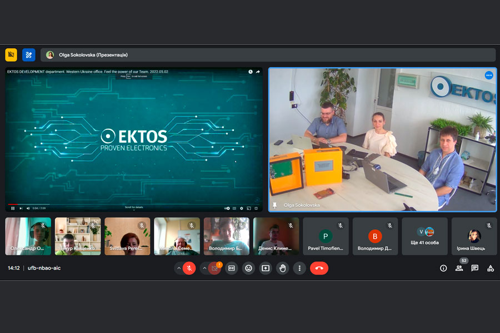Click the EKTOS video title text
Image resolution: width=500 pixels, height=333 pixels.
tap(88, 72)
